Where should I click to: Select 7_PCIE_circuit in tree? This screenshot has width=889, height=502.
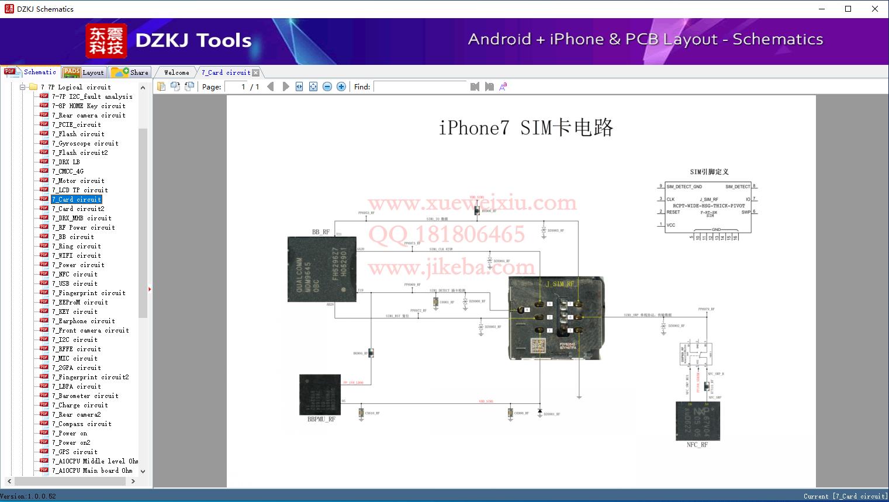(77, 124)
